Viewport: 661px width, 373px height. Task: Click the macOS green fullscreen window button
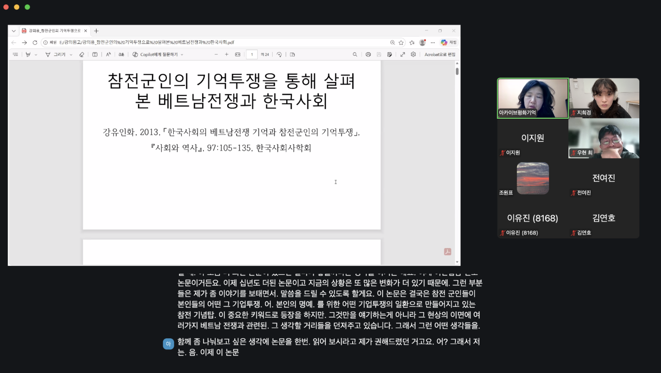tap(27, 7)
